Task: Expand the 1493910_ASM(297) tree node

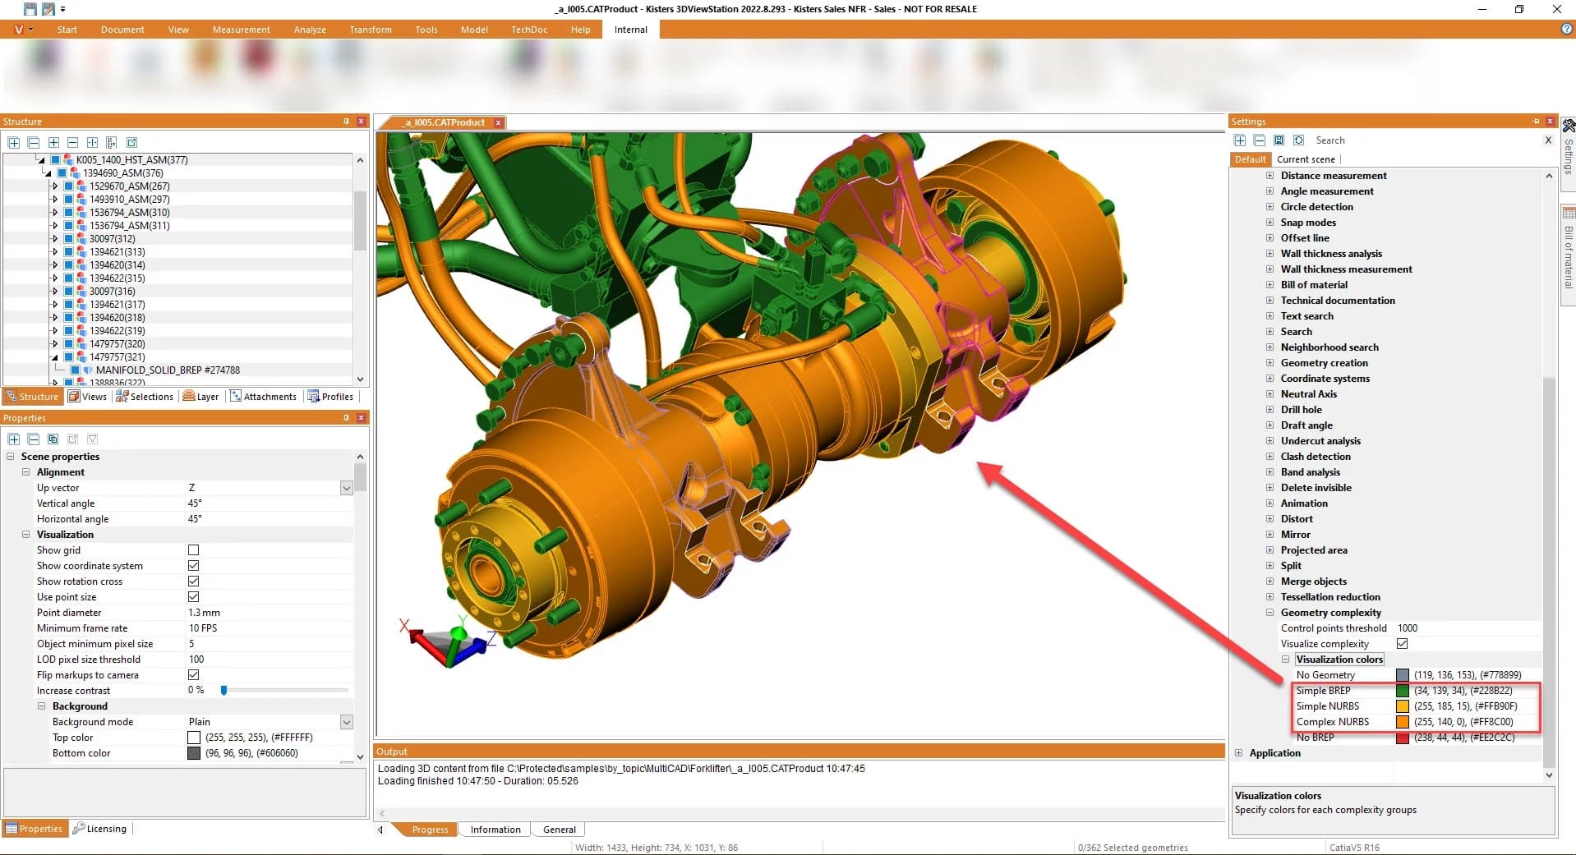Action: (55, 200)
